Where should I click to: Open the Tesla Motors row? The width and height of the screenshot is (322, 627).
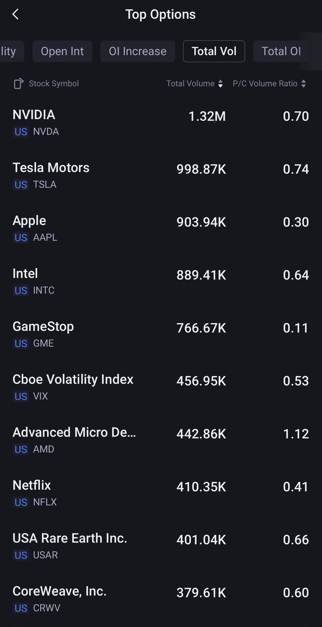point(160,176)
